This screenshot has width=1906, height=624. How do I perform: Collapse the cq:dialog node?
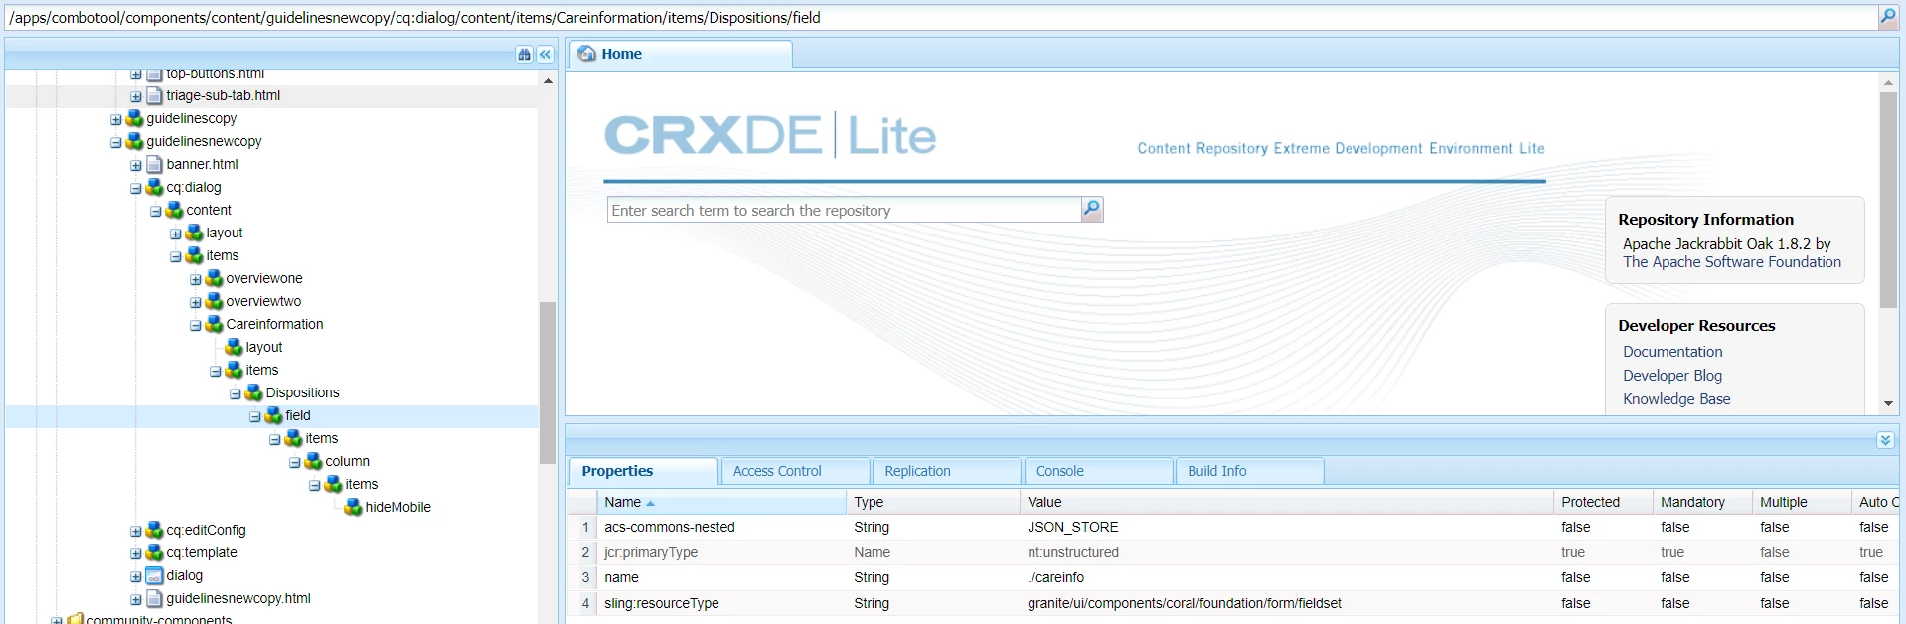135,188
